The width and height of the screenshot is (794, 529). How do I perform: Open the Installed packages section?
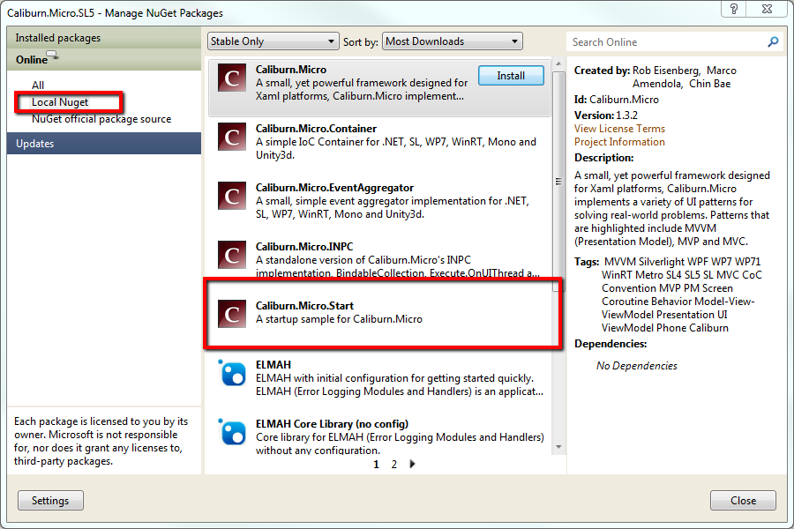click(104, 38)
